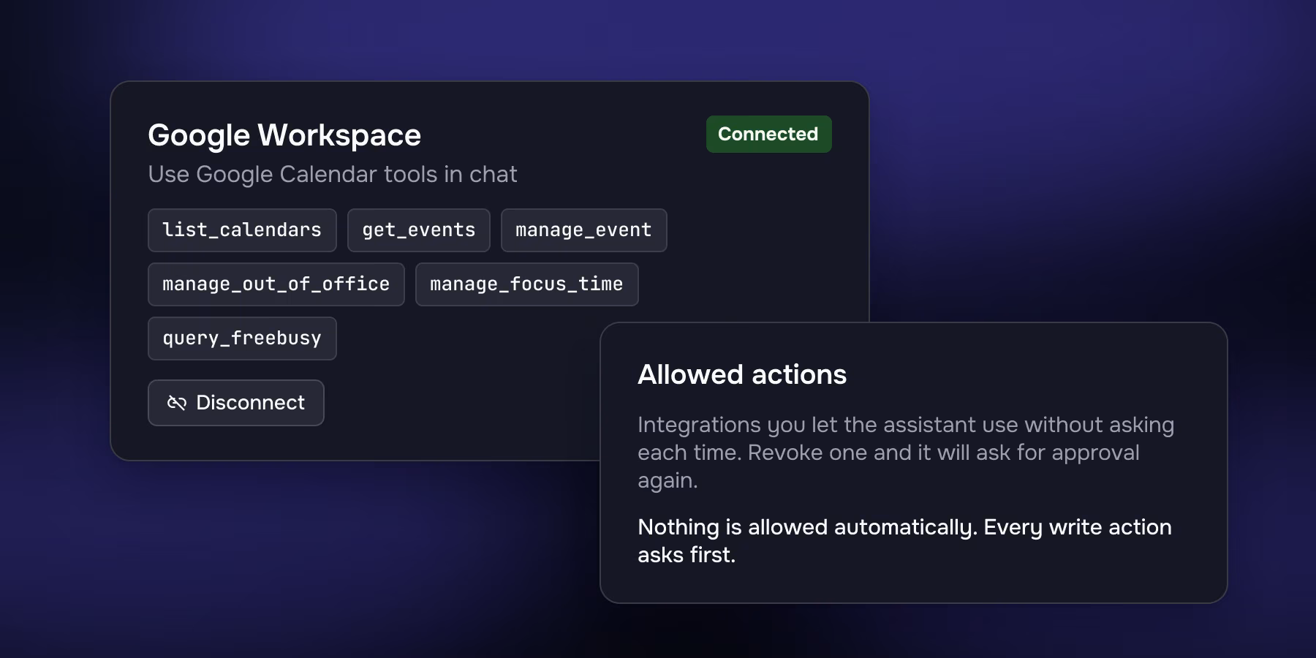Click the 'Integrations you let the assistant use' description
Screen dimensions: 1316x658
(906, 453)
